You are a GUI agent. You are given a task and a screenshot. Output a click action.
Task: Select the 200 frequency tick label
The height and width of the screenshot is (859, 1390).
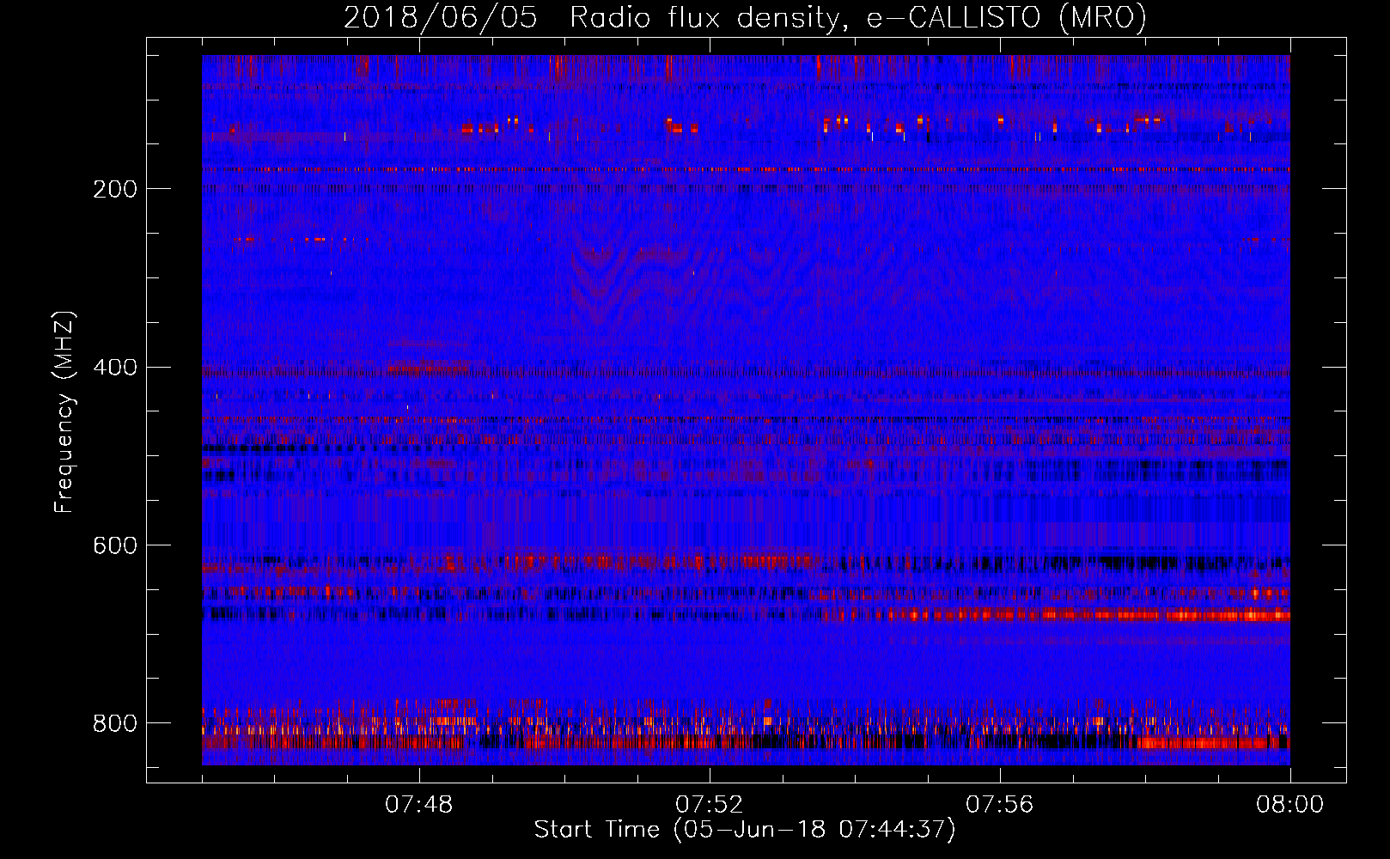tap(114, 189)
